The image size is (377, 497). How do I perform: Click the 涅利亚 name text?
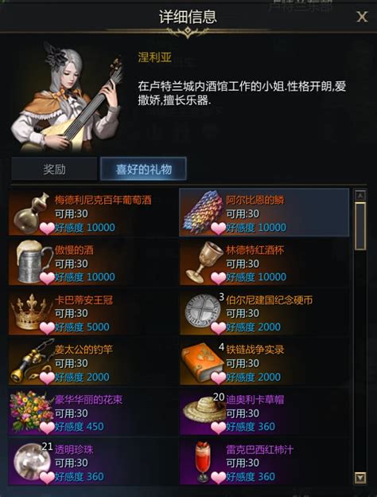click(154, 57)
